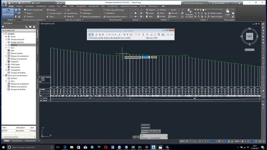Click the N direction on ViewCube compass
The image size is (267, 150).
click(249, 29)
